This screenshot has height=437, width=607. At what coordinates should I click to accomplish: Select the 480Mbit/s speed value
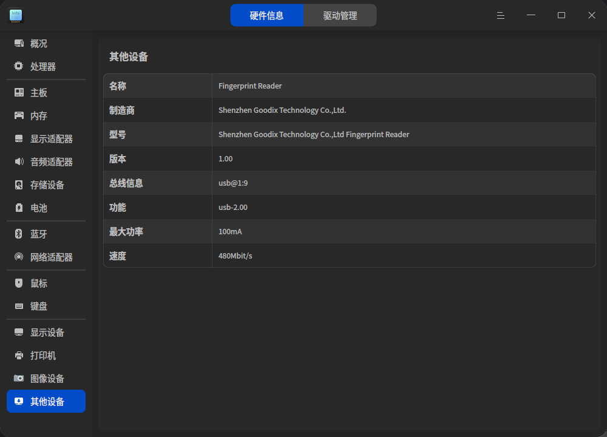(x=236, y=256)
